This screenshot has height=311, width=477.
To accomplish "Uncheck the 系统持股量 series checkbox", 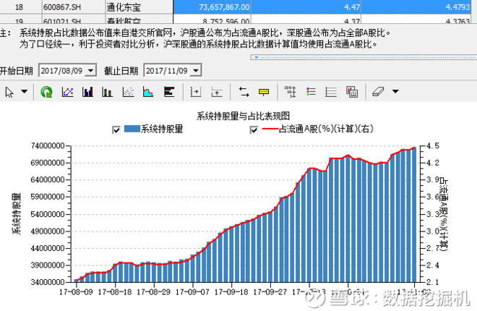I will click(116, 130).
